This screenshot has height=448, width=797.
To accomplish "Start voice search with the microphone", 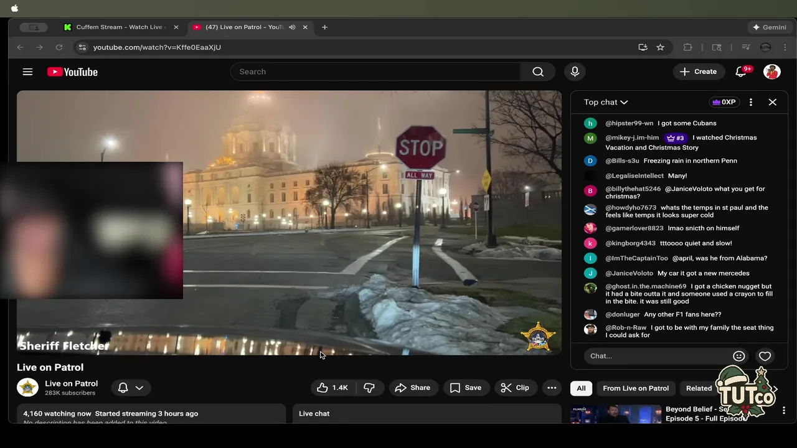I will pos(575,72).
